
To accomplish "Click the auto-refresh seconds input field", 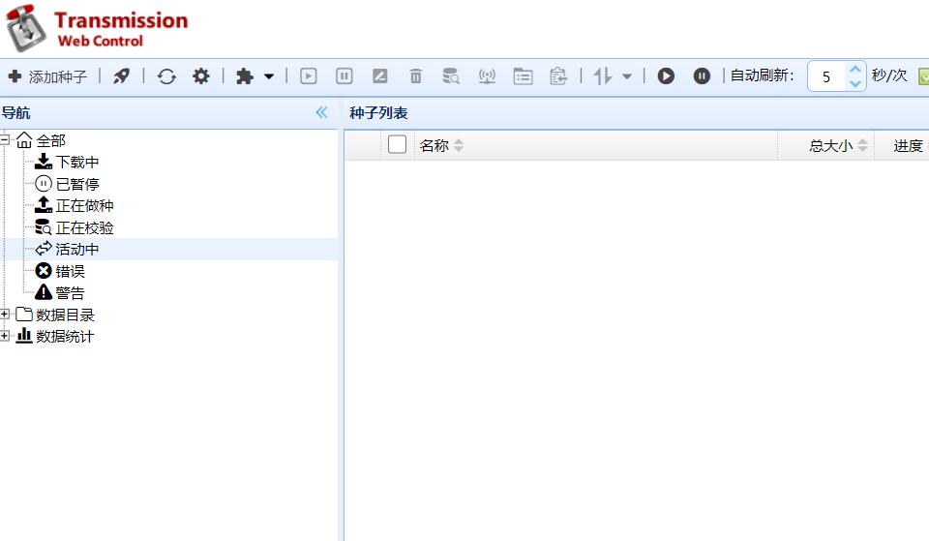I will tap(826, 76).
